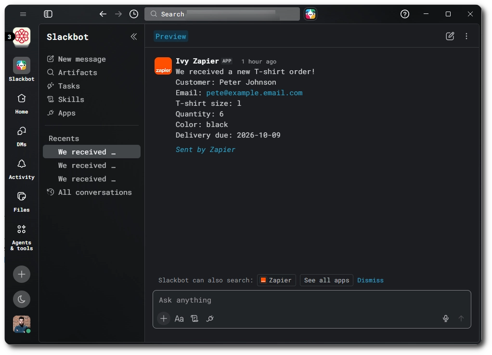Viewport: 492px width, 355px height.
Task: Open the user profile avatar
Action: [22, 324]
